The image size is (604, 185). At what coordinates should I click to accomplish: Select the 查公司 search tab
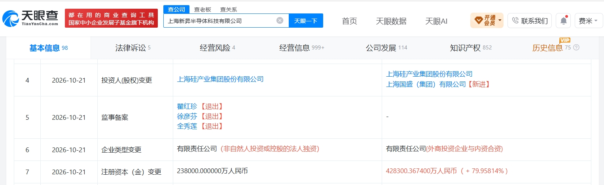pos(176,9)
